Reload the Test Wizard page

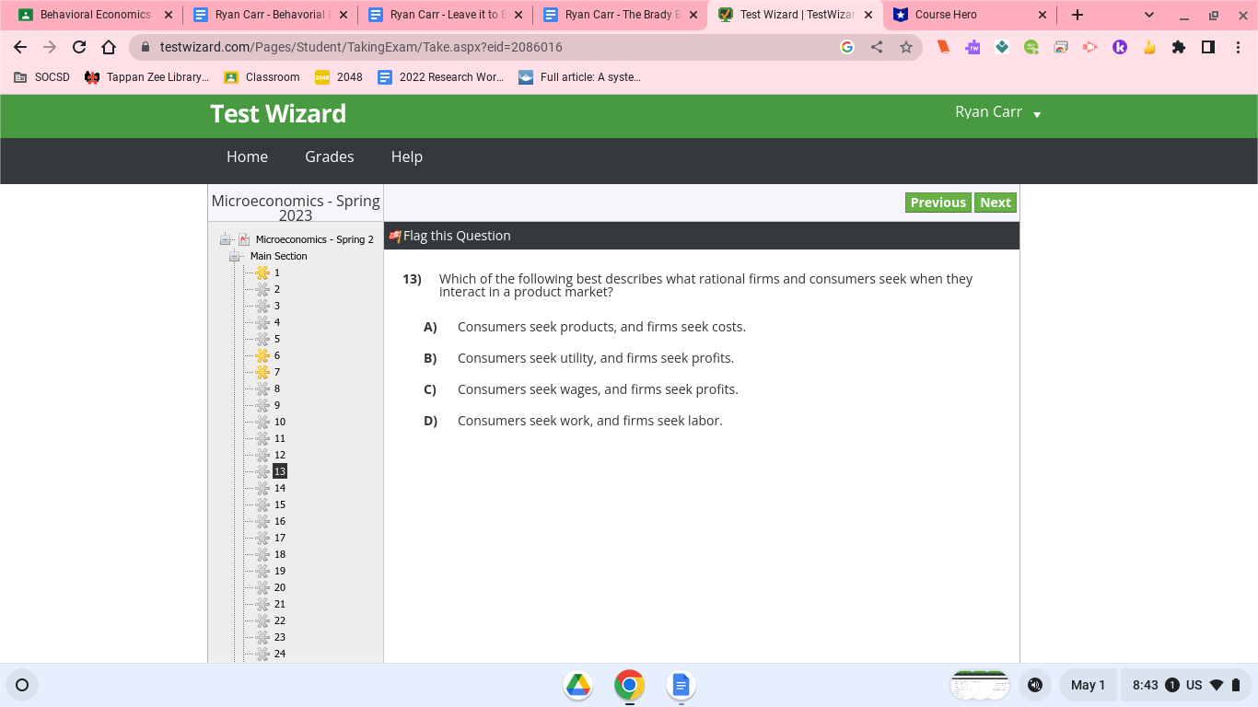point(79,47)
